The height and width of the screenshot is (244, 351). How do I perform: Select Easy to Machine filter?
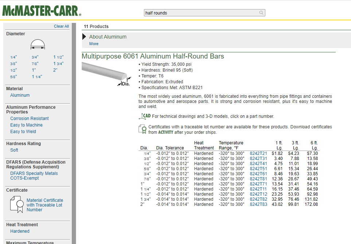pos(26,125)
